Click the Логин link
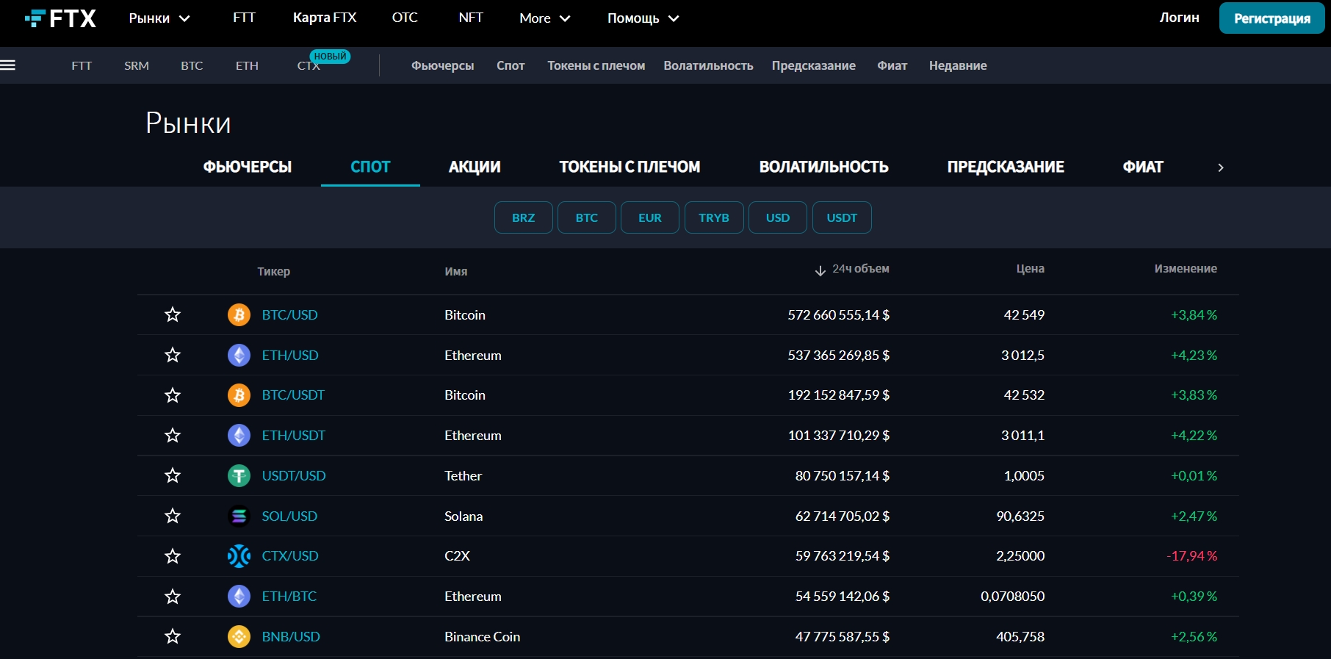This screenshot has height=659, width=1331. coord(1179,18)
